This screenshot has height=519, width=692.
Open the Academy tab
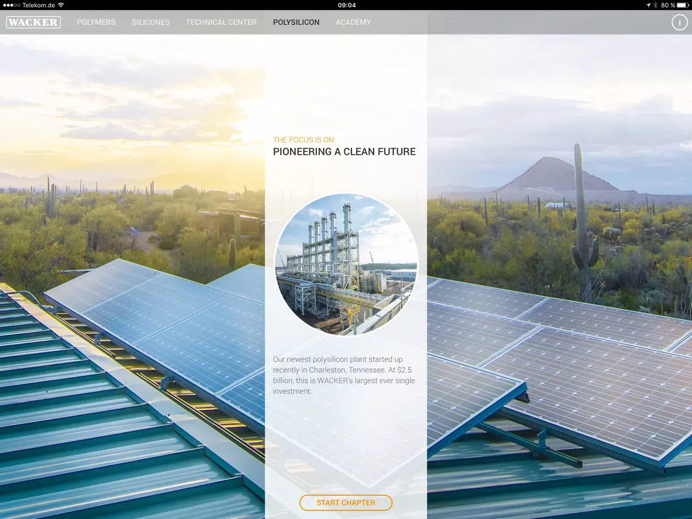(353, 23)
